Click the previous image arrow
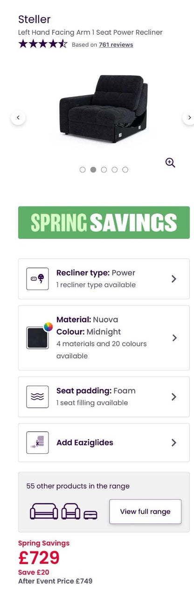Image resolution: width=194 pixels, height=597 pixels. (x=18, y=118)
